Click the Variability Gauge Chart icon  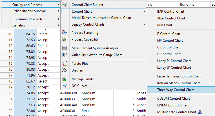[x=65, y=55]
